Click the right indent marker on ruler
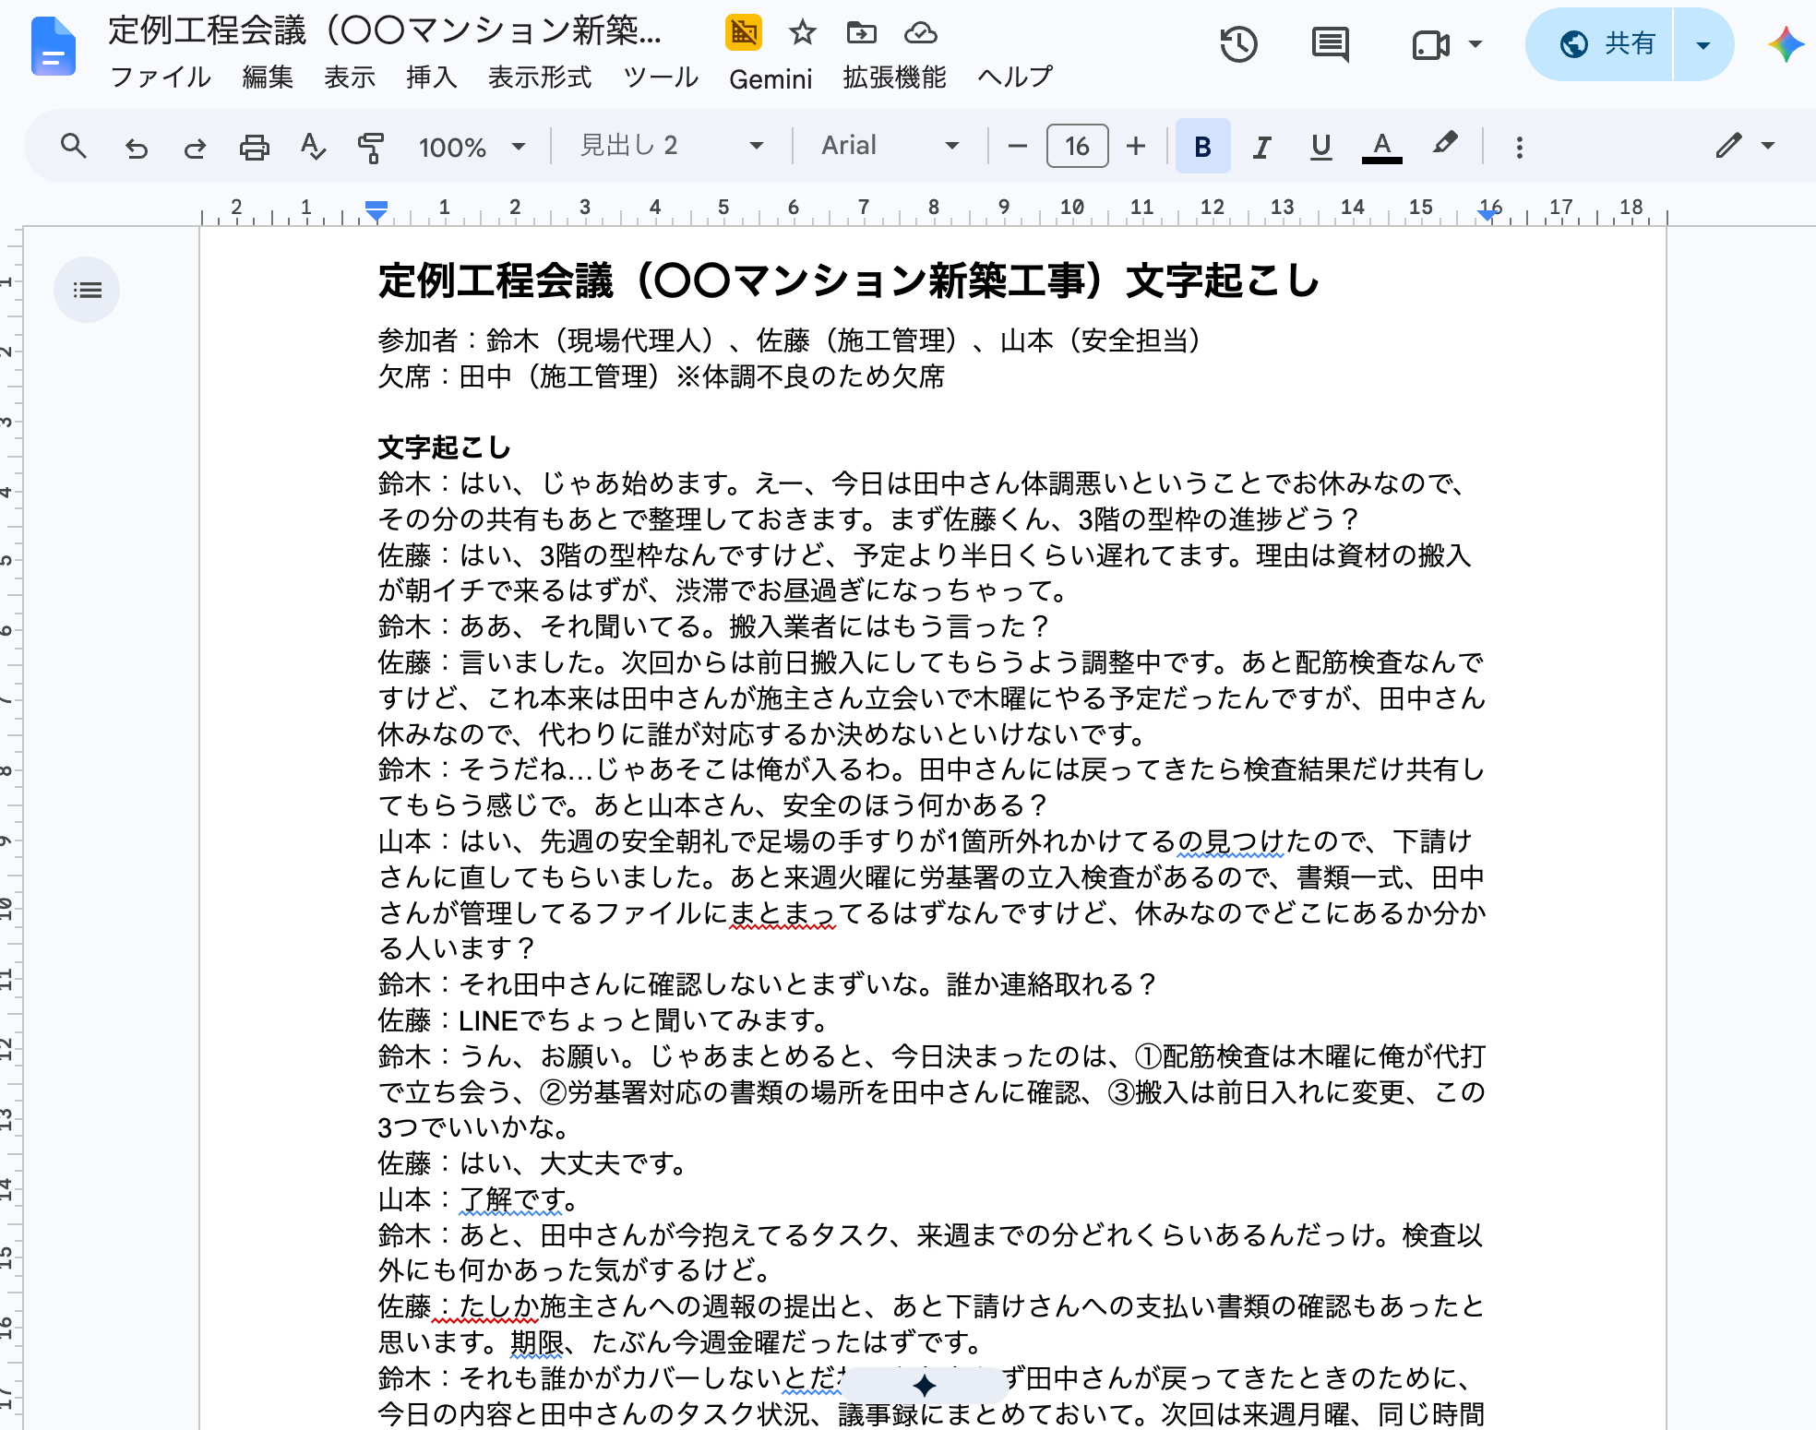 (x=1487, y=214)
